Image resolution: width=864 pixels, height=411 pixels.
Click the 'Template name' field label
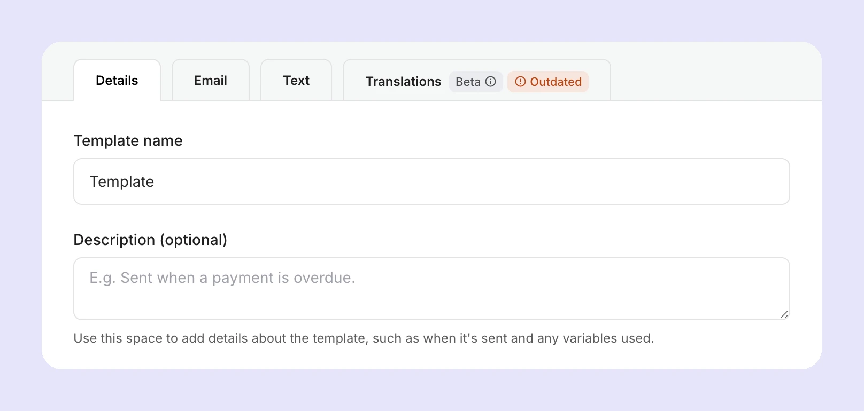click(x=128, y=140)
